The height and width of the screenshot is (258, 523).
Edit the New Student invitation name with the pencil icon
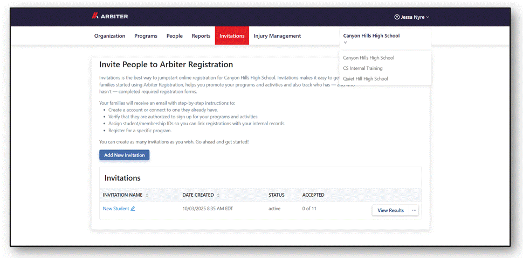click(x=133, y=209)
